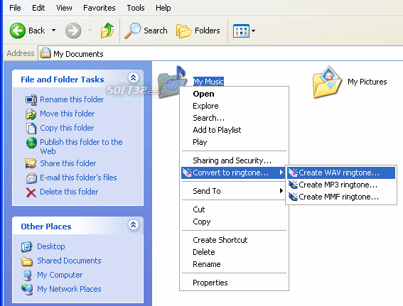Expand the Send To submenu
403x306 pixels.
tap(234, 191)
